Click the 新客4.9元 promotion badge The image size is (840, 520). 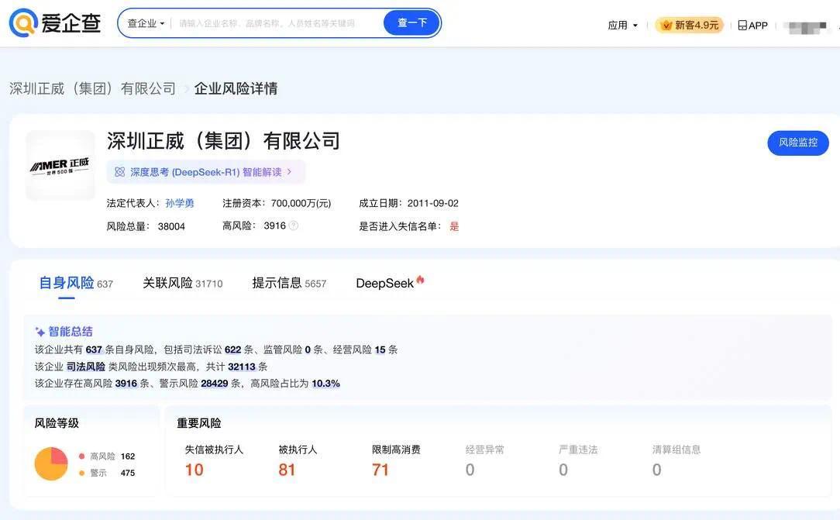pyautogui.click(x=690, y=25)
